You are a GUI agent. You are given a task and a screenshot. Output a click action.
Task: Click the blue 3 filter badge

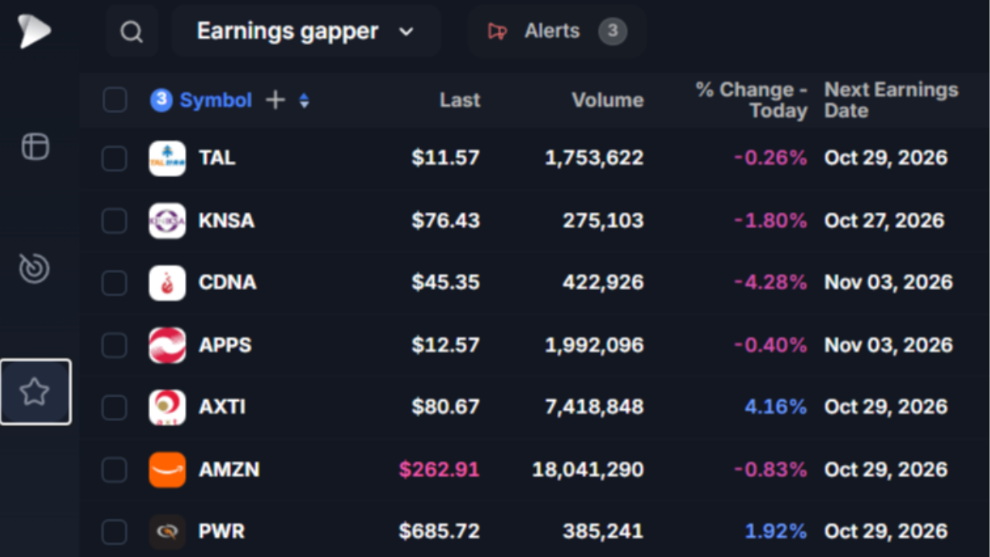(161, 100)
